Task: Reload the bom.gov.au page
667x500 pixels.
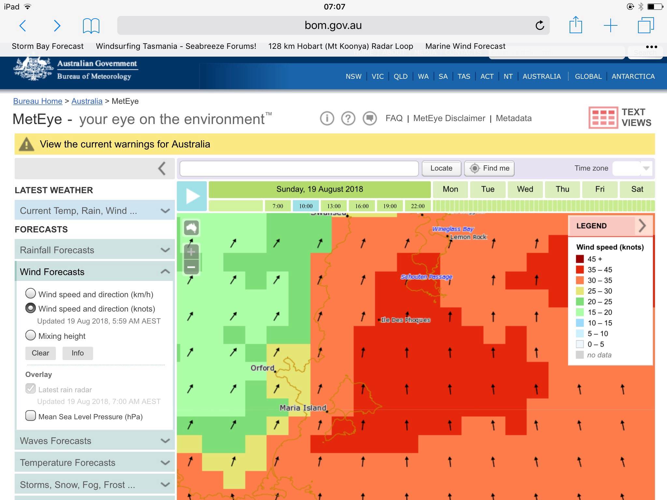Action: click(x=540, y=25)
